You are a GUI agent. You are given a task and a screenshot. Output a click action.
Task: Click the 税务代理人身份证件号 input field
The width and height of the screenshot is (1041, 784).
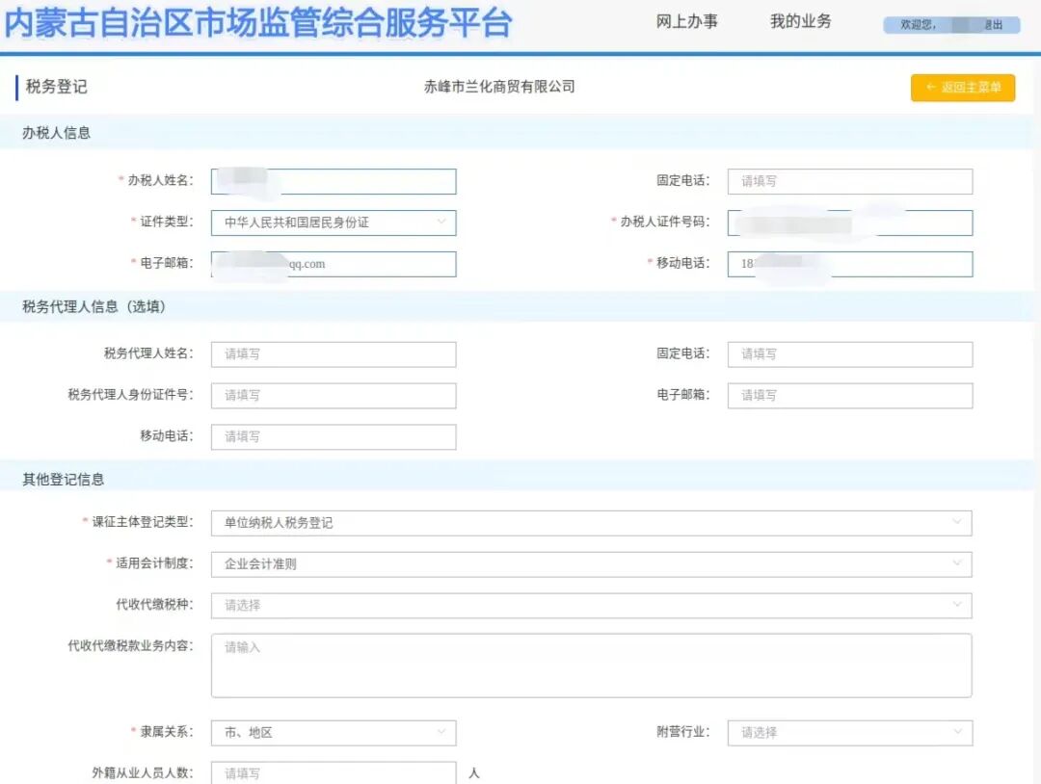point(333,395)
